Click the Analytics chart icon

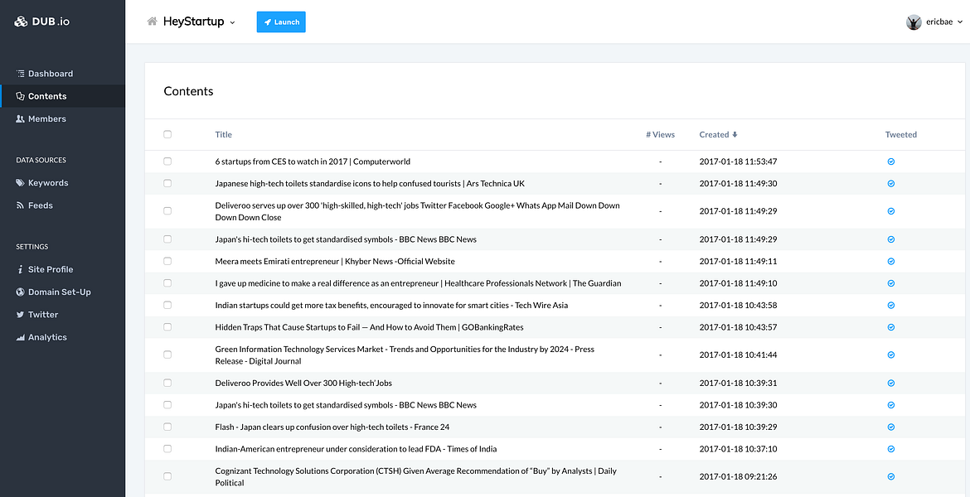pos(21,337)
